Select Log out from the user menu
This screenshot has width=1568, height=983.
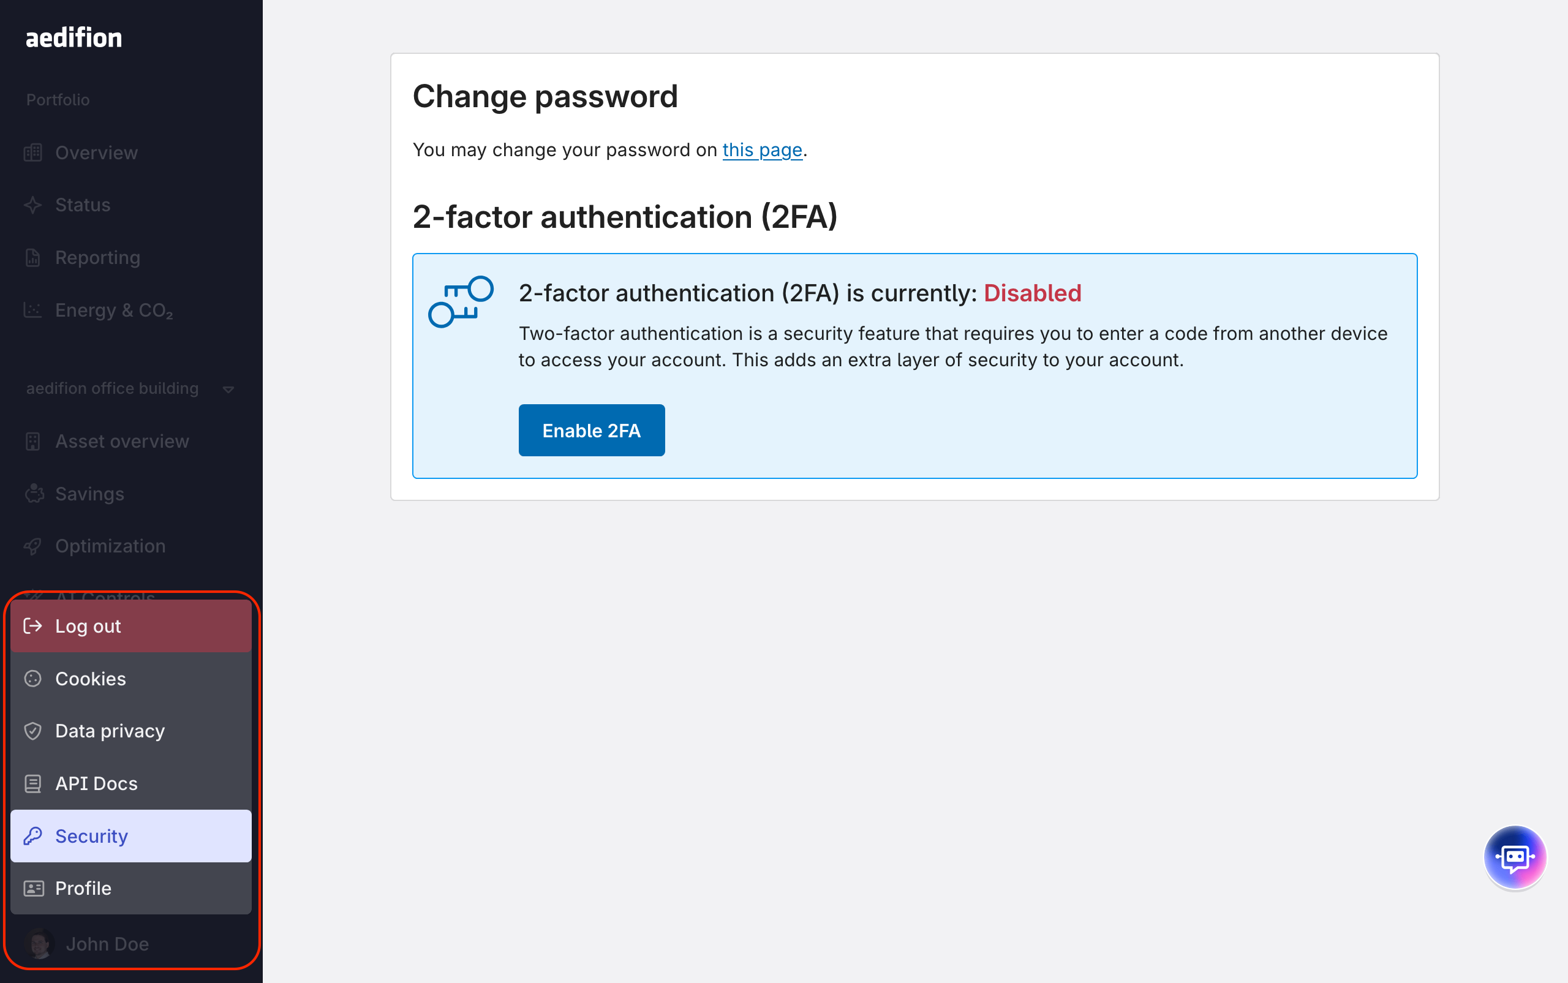point(88,626)
